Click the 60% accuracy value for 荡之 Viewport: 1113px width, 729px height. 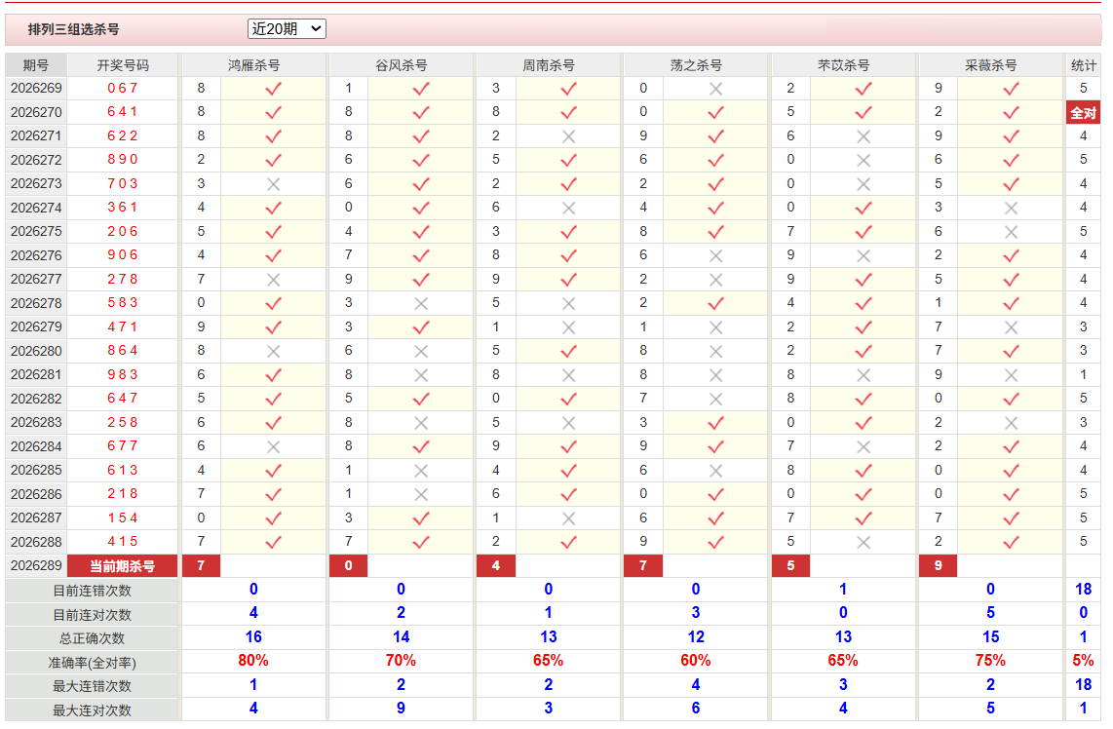[696, 660]
